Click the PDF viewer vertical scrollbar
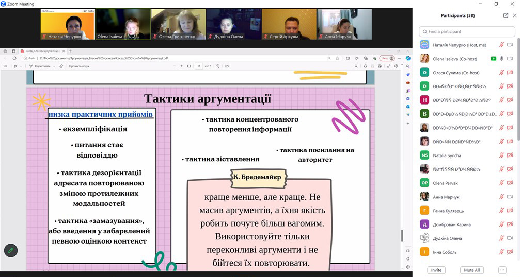This screenshot has height=277, width=521. 402,236
